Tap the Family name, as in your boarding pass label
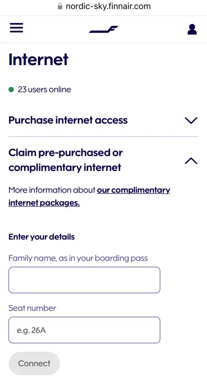The image size is (207, 388). 78,258
